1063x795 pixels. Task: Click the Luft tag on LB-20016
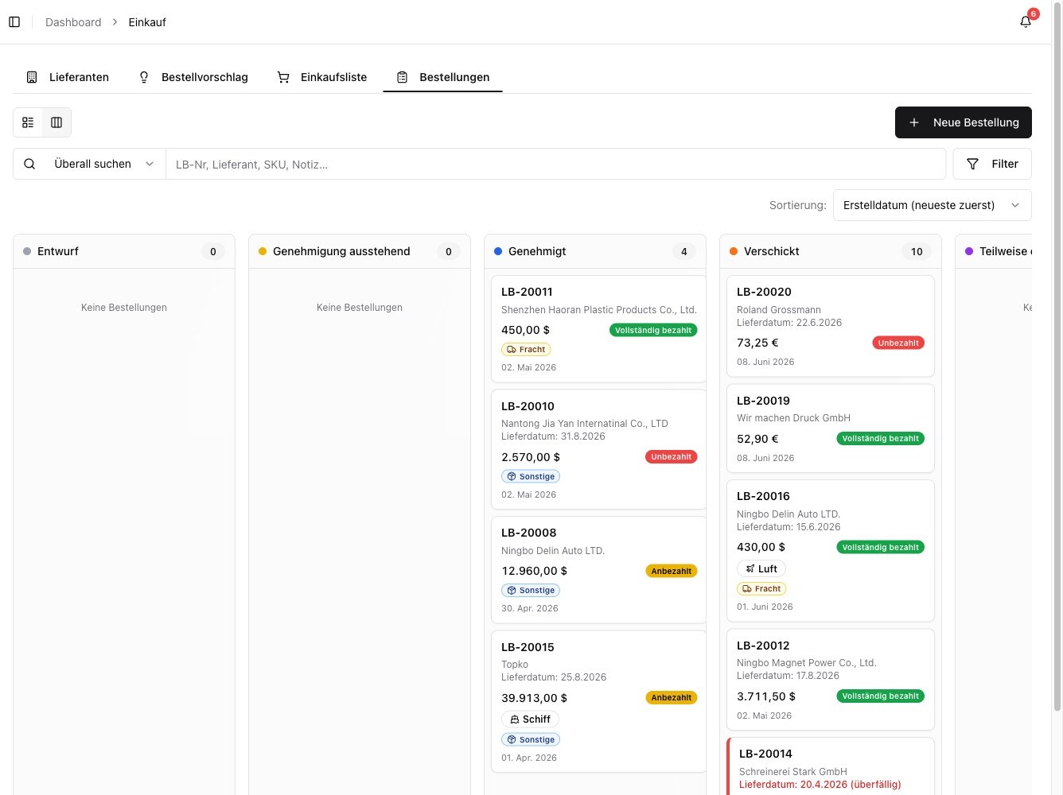click(761, 569)
